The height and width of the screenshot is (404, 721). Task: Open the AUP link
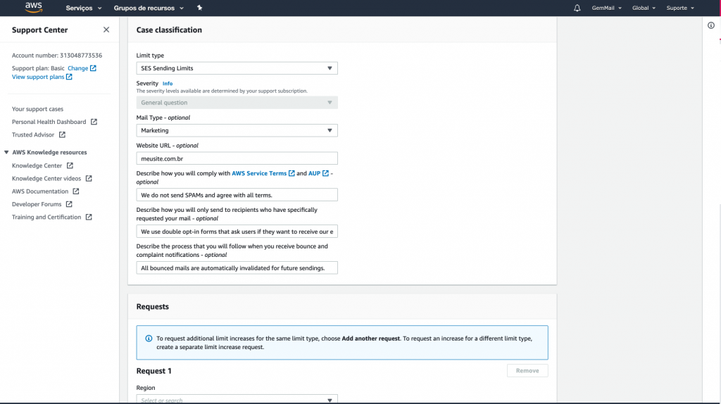[x=314, y=173]
